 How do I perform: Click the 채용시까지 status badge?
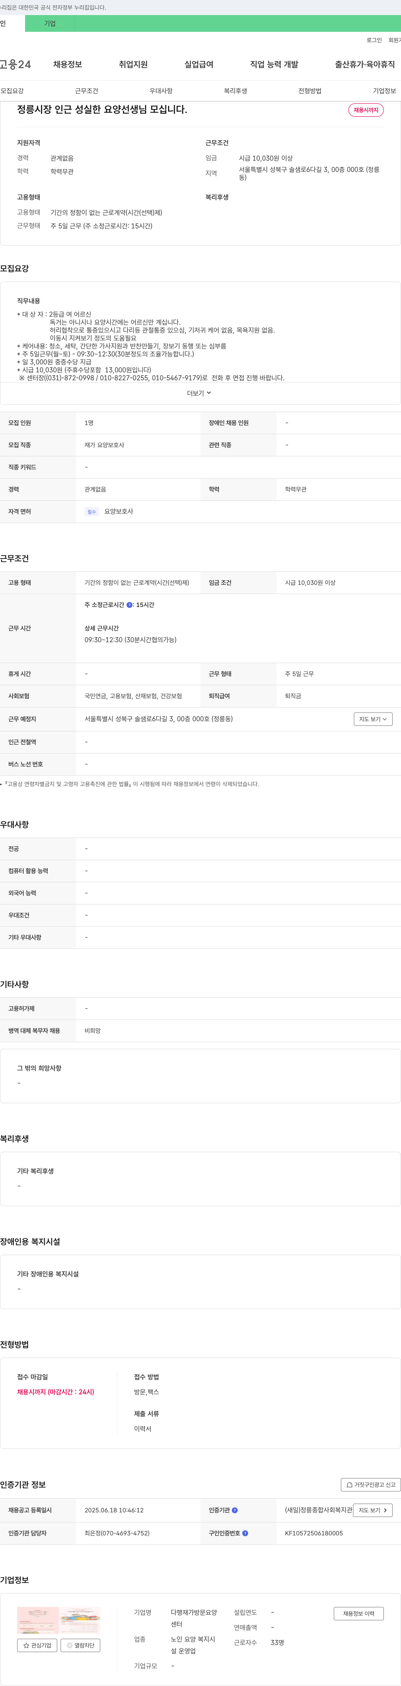[366, 110]
